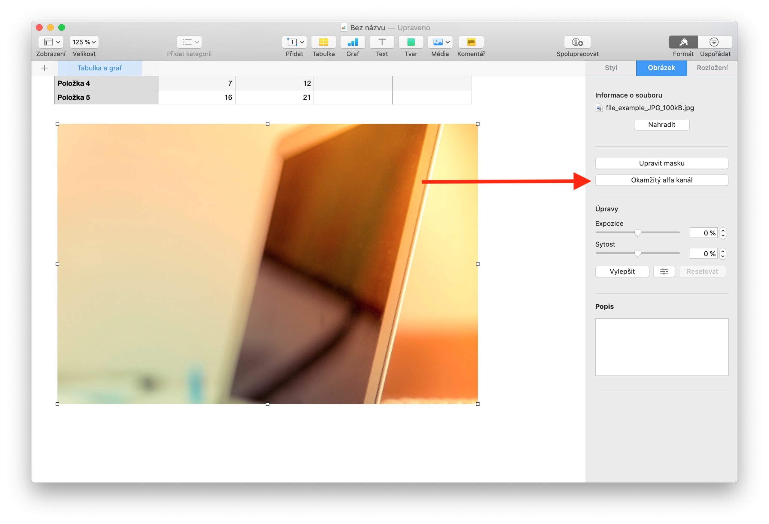The width and height of the screenshot is (769, 524).
Task: Toggle the Formát sidebar panel
Action: click(x=683, y=42)
